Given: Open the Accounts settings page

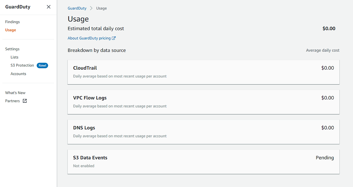Looking at the screenshot, I should click(x=18, y=74).
